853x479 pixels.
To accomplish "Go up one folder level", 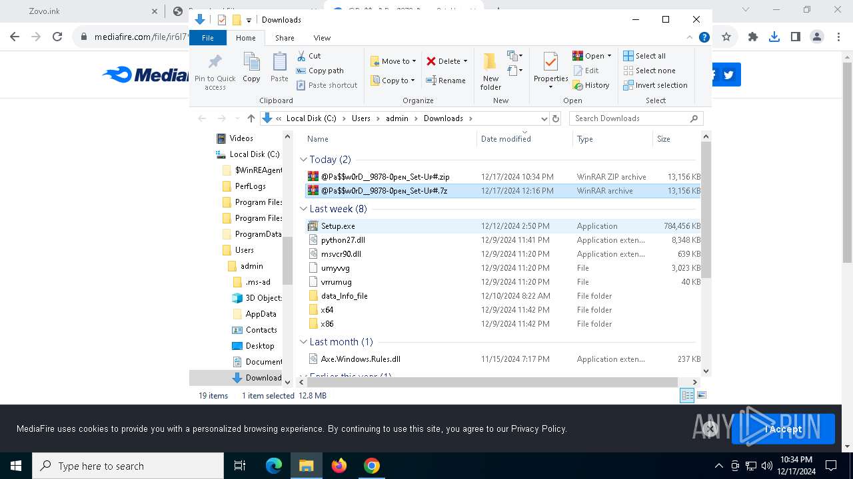I will (251, 118).
